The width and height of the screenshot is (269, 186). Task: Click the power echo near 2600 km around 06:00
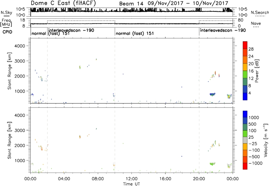[x=80, y=67]
